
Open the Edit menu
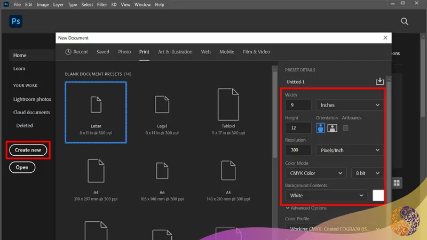(29, 5)
